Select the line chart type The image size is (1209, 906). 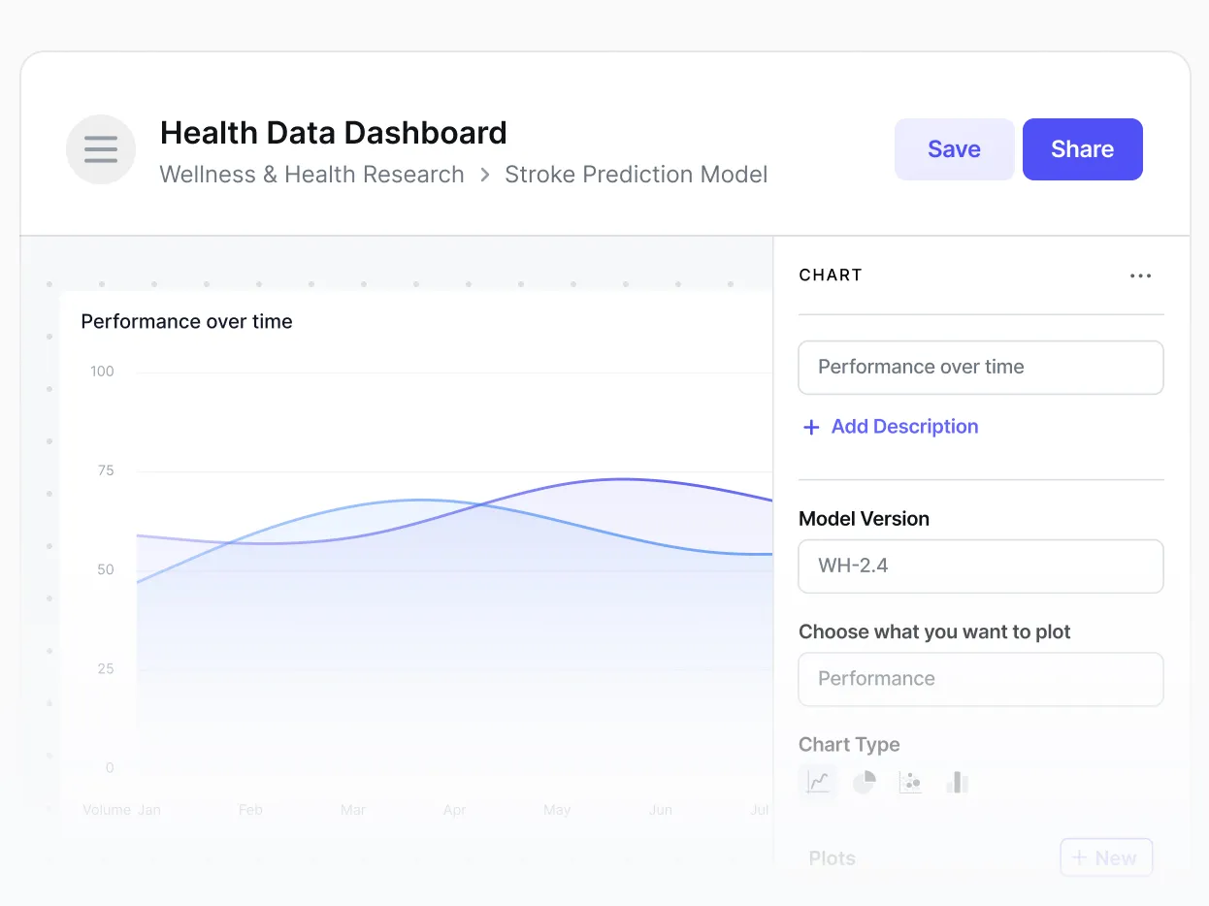pyautogui.click(x=818, y=782)
